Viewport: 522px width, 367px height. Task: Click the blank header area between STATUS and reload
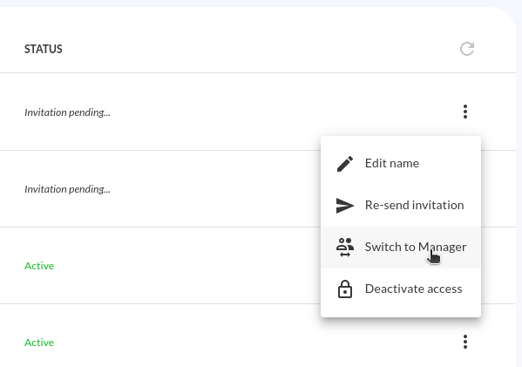(x=260, y=49)
